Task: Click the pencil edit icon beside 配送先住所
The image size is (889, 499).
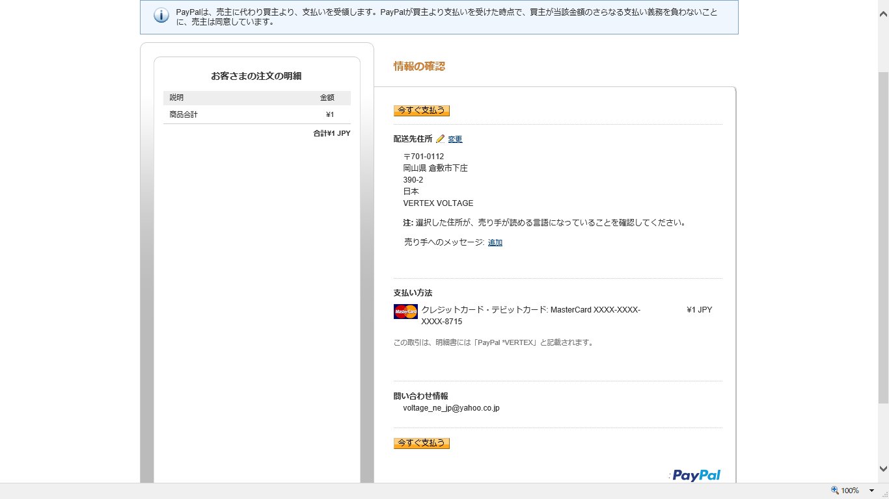Action: point(440,138)
